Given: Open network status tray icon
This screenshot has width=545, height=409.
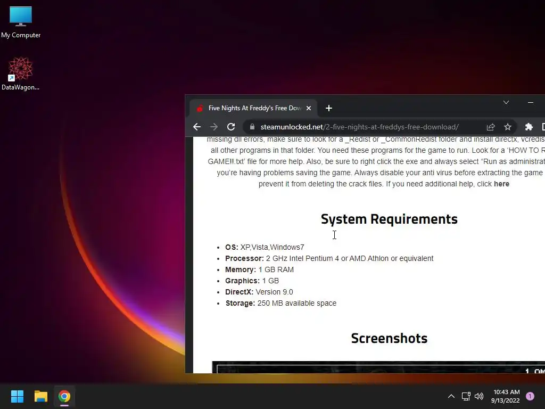Looking at the screenshot, I should 466,396.
